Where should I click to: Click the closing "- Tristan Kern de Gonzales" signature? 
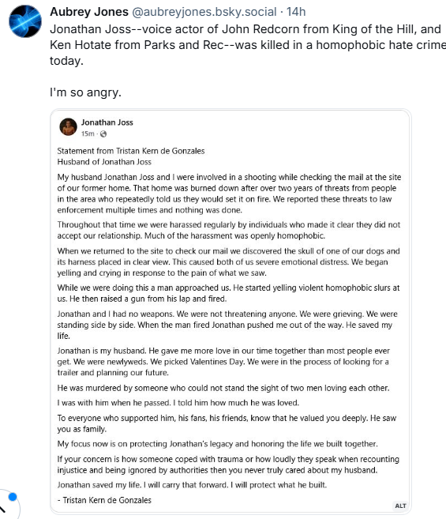coord(104,500)
